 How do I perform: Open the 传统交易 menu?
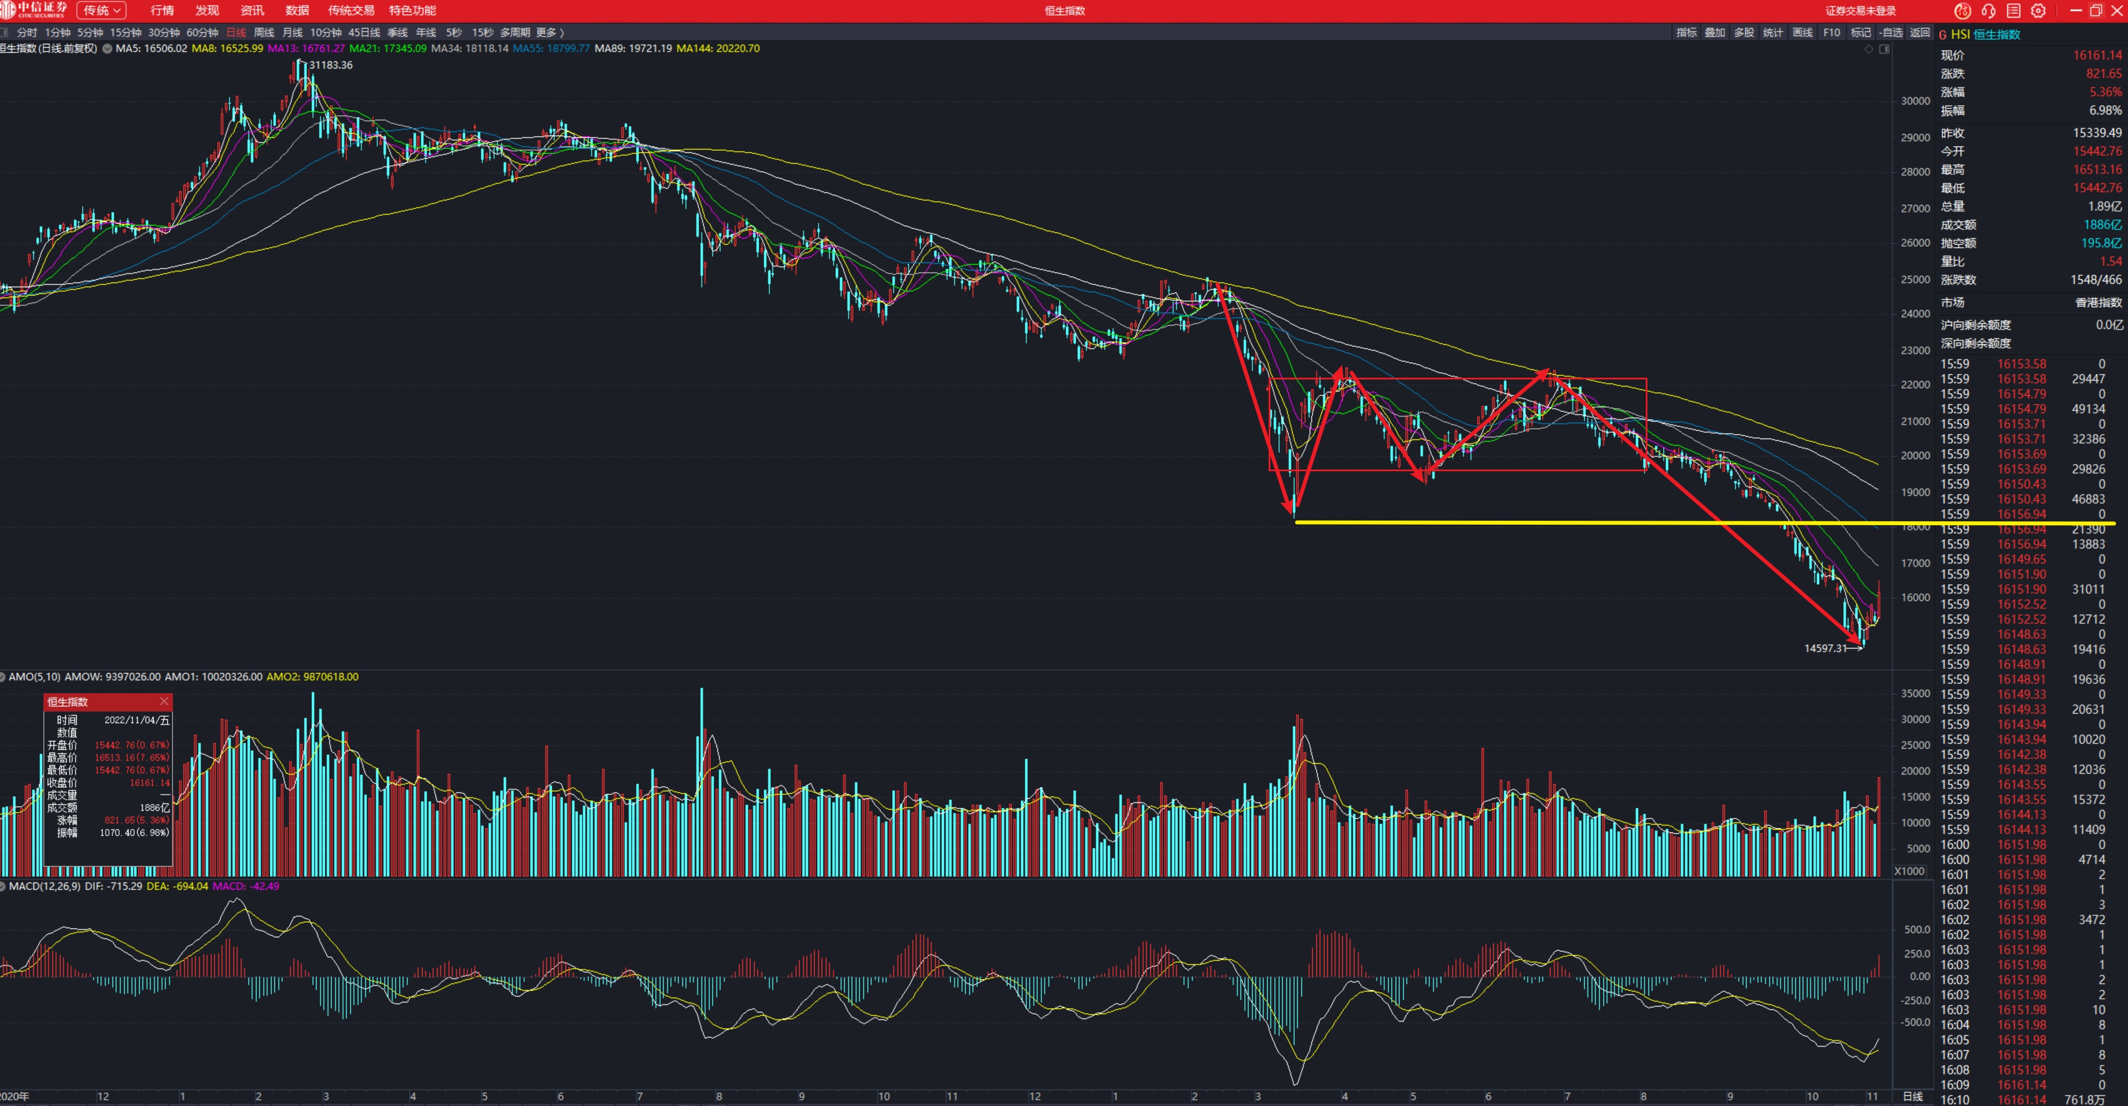point(351,11)
